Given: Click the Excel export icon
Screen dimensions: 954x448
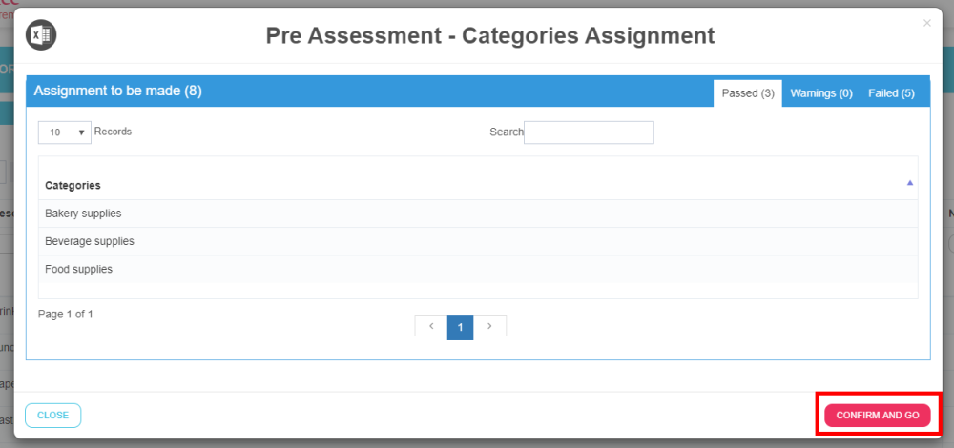Looking at the screenshot, I should click(41, 35).
